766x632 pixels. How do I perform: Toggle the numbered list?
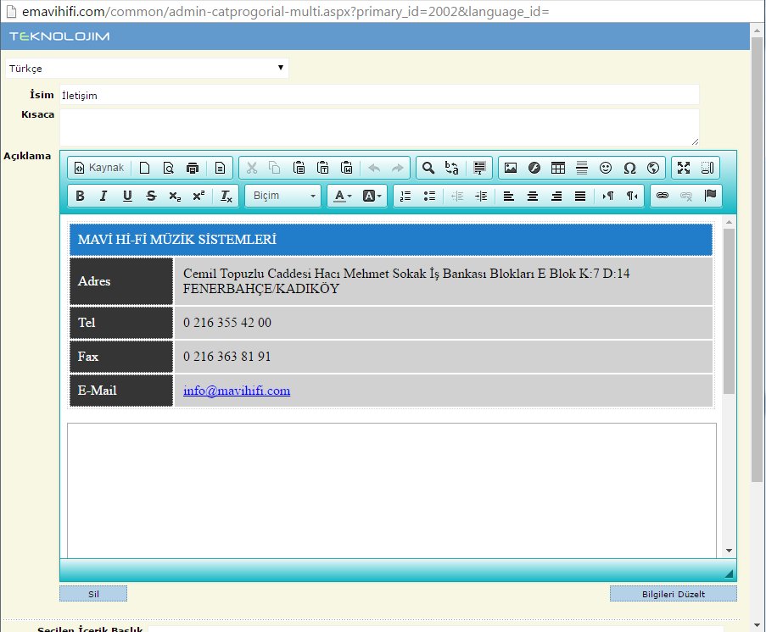[405, 197]
